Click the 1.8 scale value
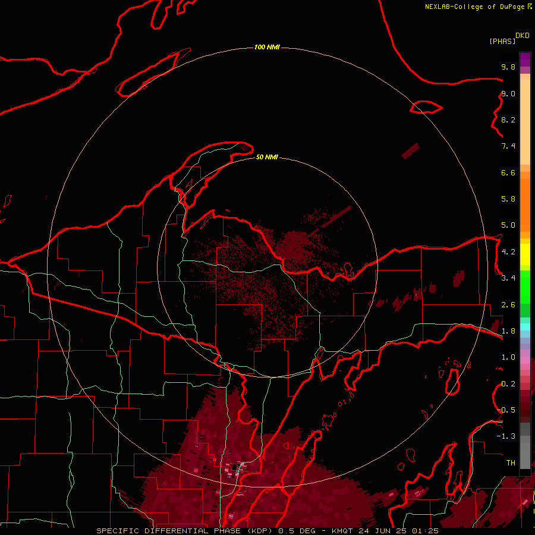 point(508,331)
